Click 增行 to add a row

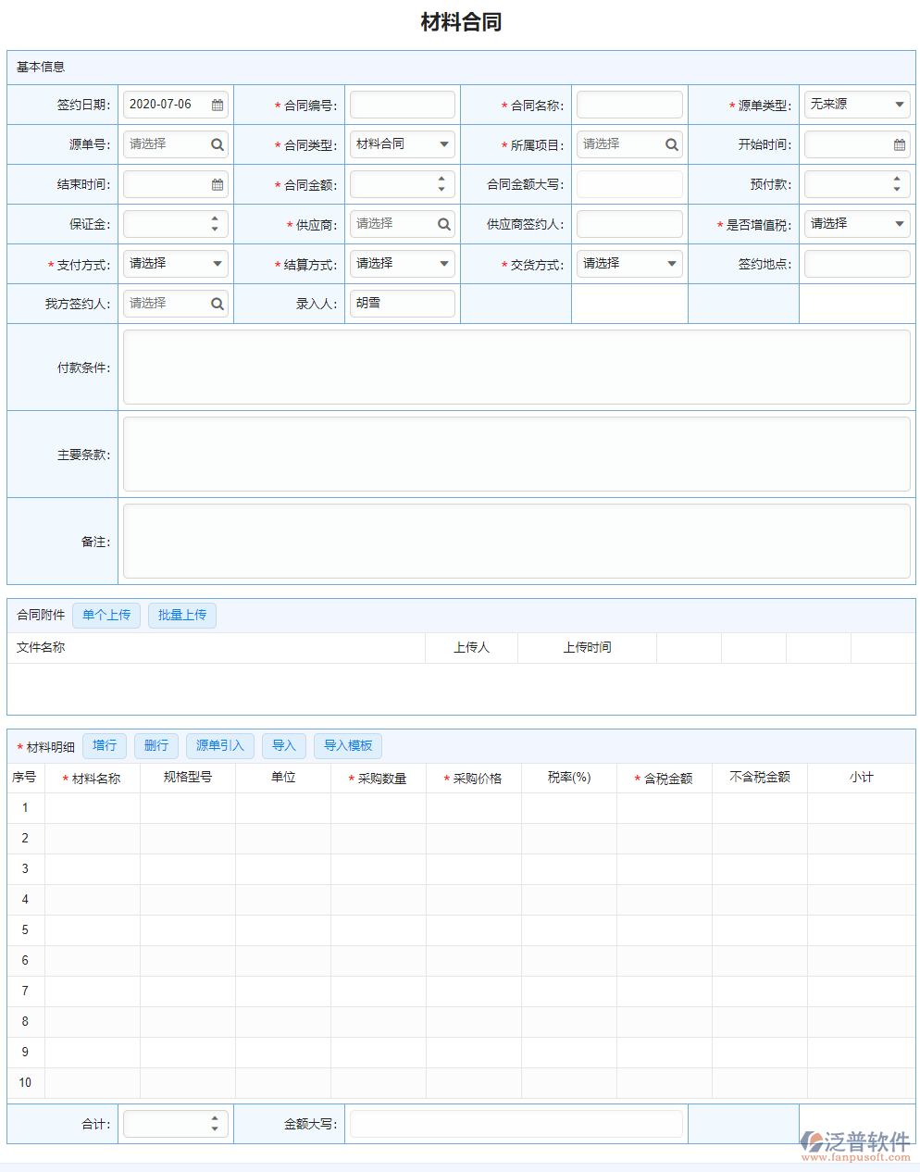pos(105,746)
